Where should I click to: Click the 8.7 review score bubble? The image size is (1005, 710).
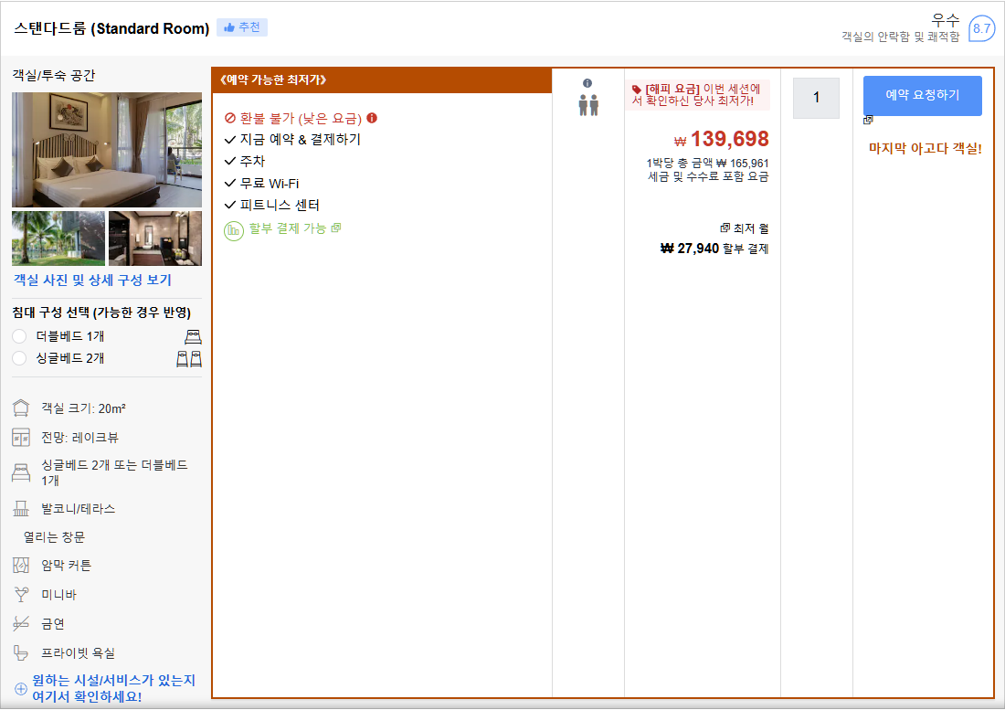(981, 28)
